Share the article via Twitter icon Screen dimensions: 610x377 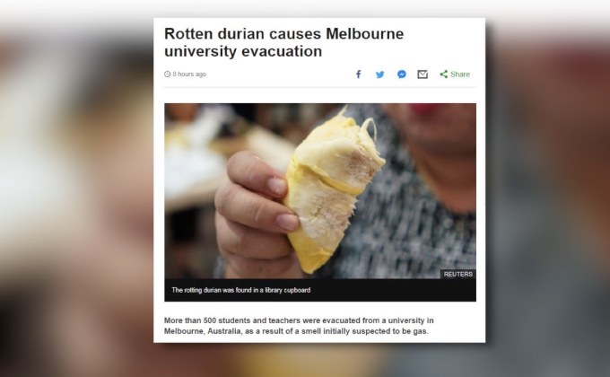pos(380,75)
